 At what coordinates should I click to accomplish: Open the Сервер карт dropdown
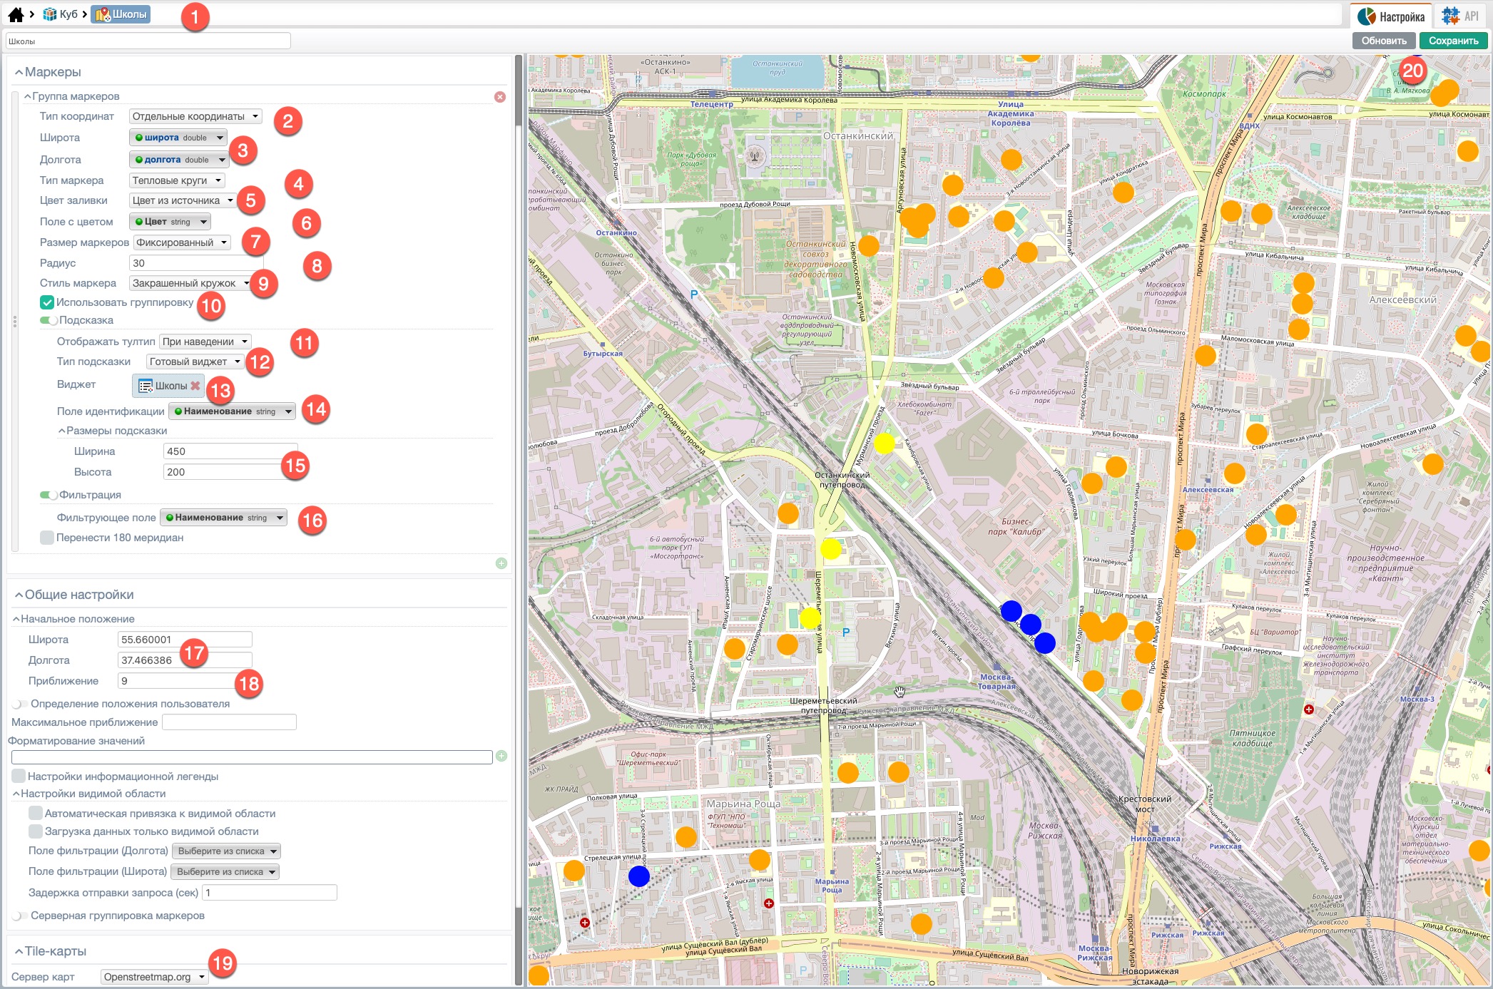tap(154, 977)
